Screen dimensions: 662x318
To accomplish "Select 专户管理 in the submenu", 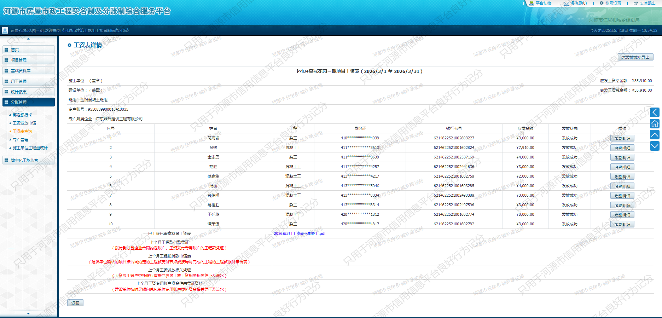I will pyautogui.click(x=21, y=140).
